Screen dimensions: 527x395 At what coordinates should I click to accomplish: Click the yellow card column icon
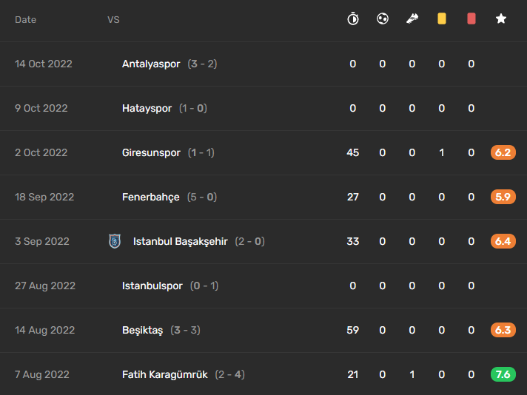point(442,18)
